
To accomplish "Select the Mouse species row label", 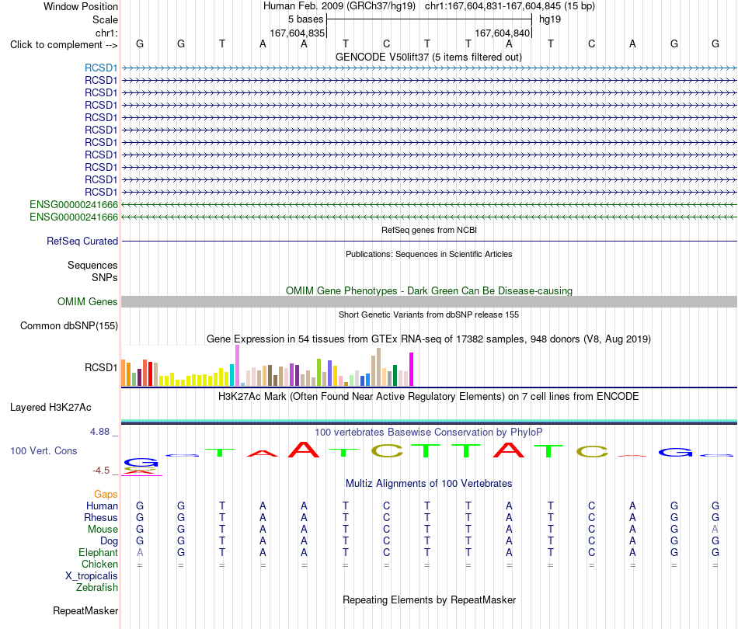I will point(103,530).
